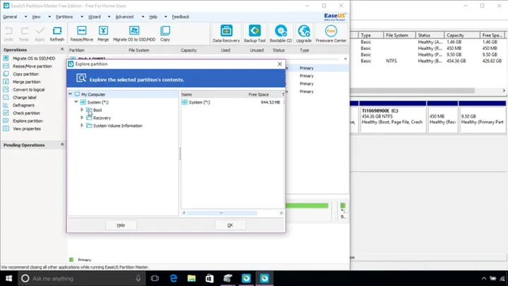Select the 454.36 GB NTFS volume block
Viewport: 508px width, 286px height.
(393, 116)
